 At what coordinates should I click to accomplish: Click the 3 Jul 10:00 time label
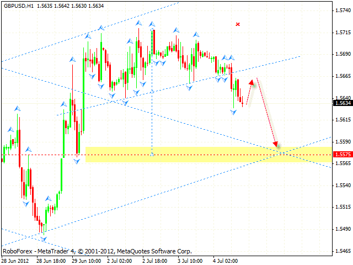point(190,261)
